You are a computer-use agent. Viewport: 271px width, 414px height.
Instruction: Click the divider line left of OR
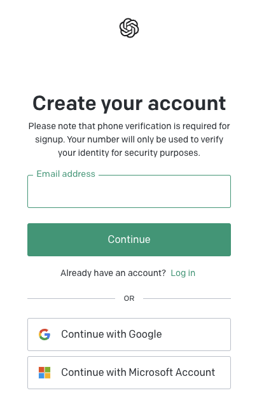(x=71, y=299)
